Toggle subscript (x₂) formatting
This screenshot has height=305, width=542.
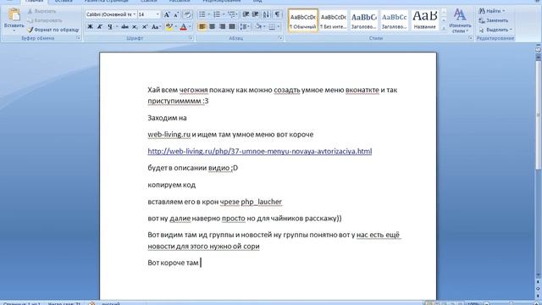point(135,26)
